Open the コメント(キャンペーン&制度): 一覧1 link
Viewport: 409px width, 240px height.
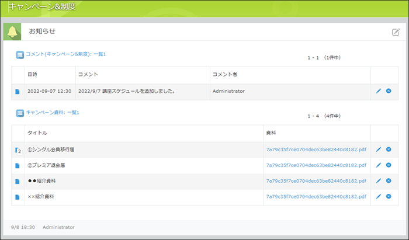click(65, 54)
